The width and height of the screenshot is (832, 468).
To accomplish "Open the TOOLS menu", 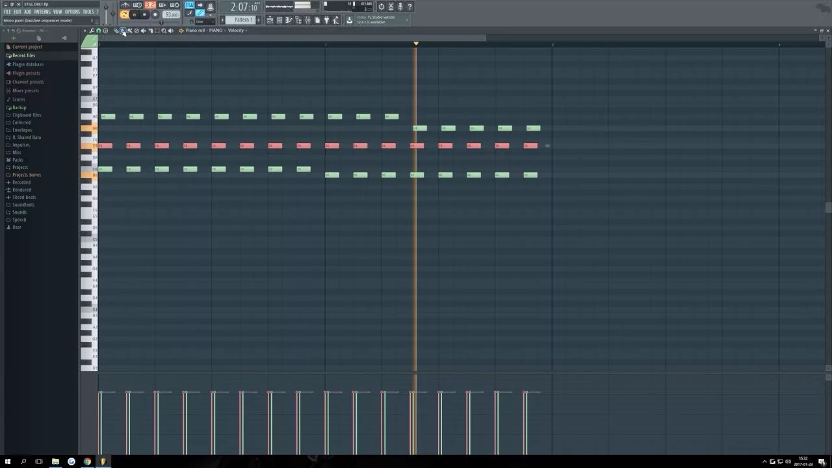I will click(x=88, y=12).
